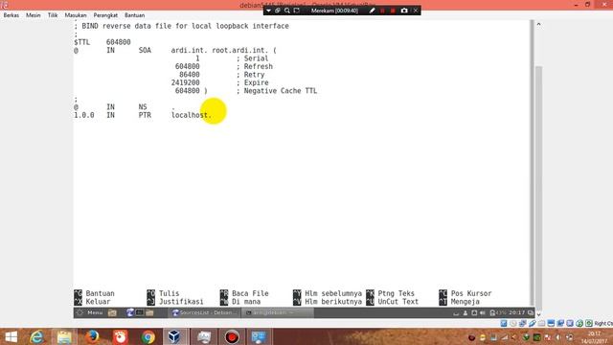Image resolution: width=613 pixels, height=345 pixels.
Task: Click nano shortcut Keluar
Action: pos(92,302)
